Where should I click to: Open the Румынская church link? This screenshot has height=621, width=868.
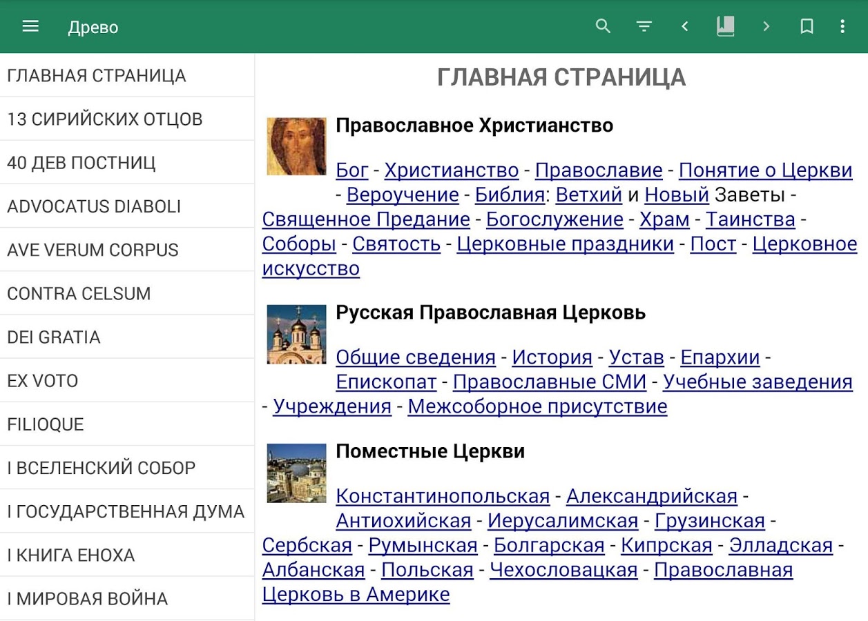423,545
